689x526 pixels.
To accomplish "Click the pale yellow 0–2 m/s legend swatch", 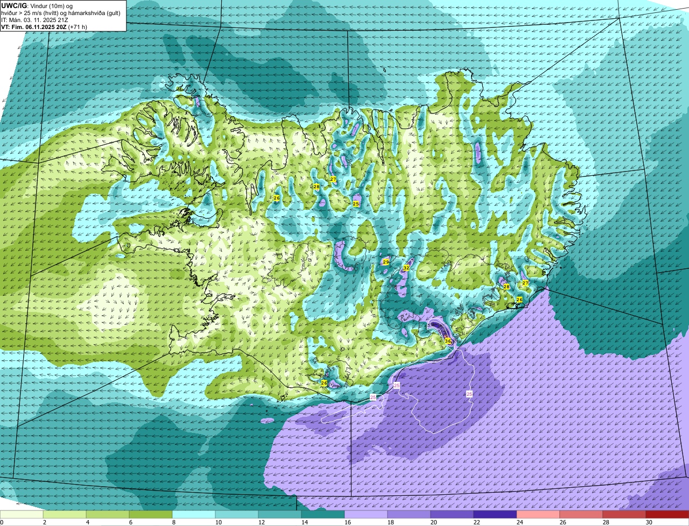I will [x=22, y=515].
